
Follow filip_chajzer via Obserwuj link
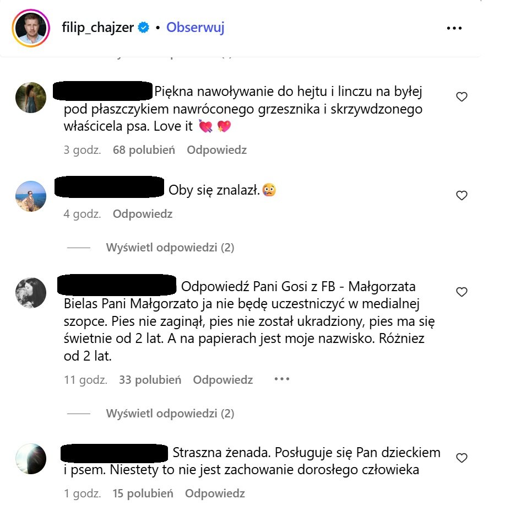196,27
